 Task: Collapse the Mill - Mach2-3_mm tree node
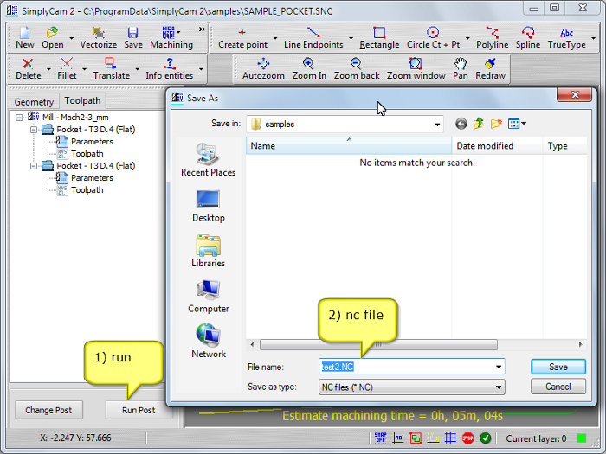(x=20, y=117)
